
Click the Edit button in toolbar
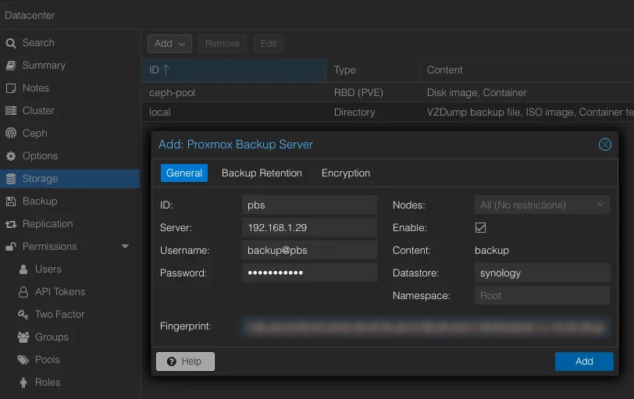click(x=269, y=44)
